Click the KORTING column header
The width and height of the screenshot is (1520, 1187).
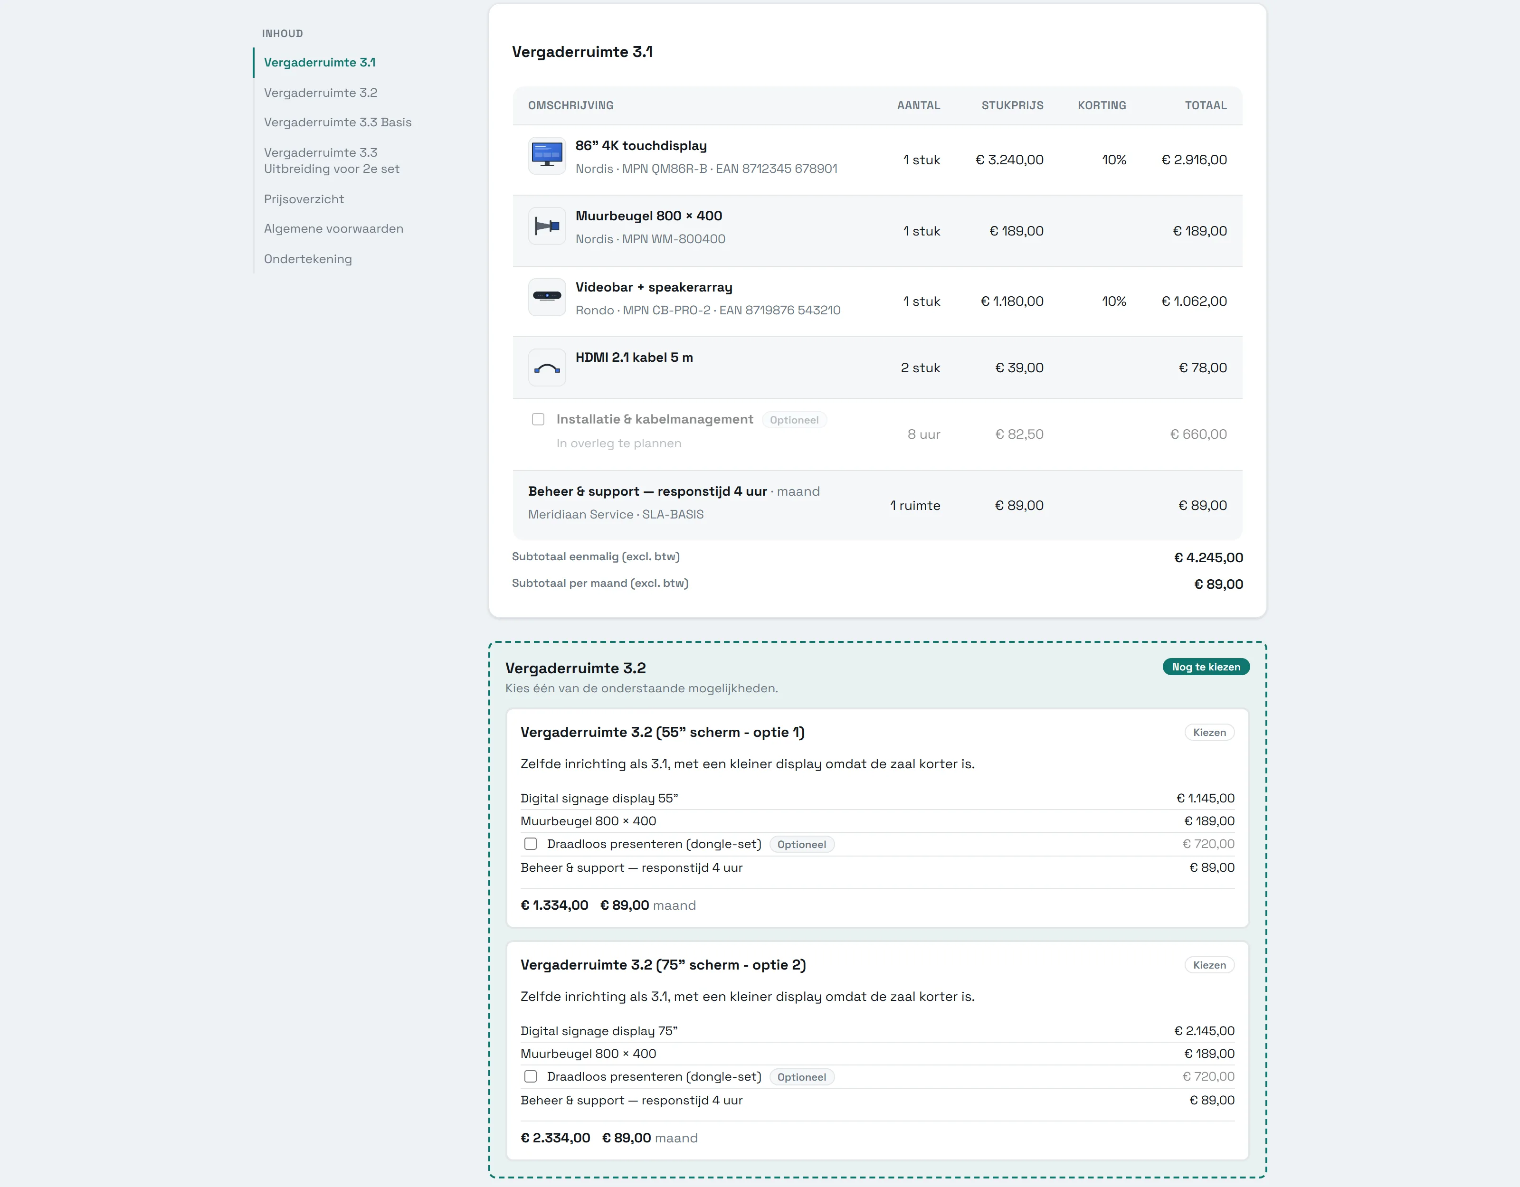[1102, 106]
